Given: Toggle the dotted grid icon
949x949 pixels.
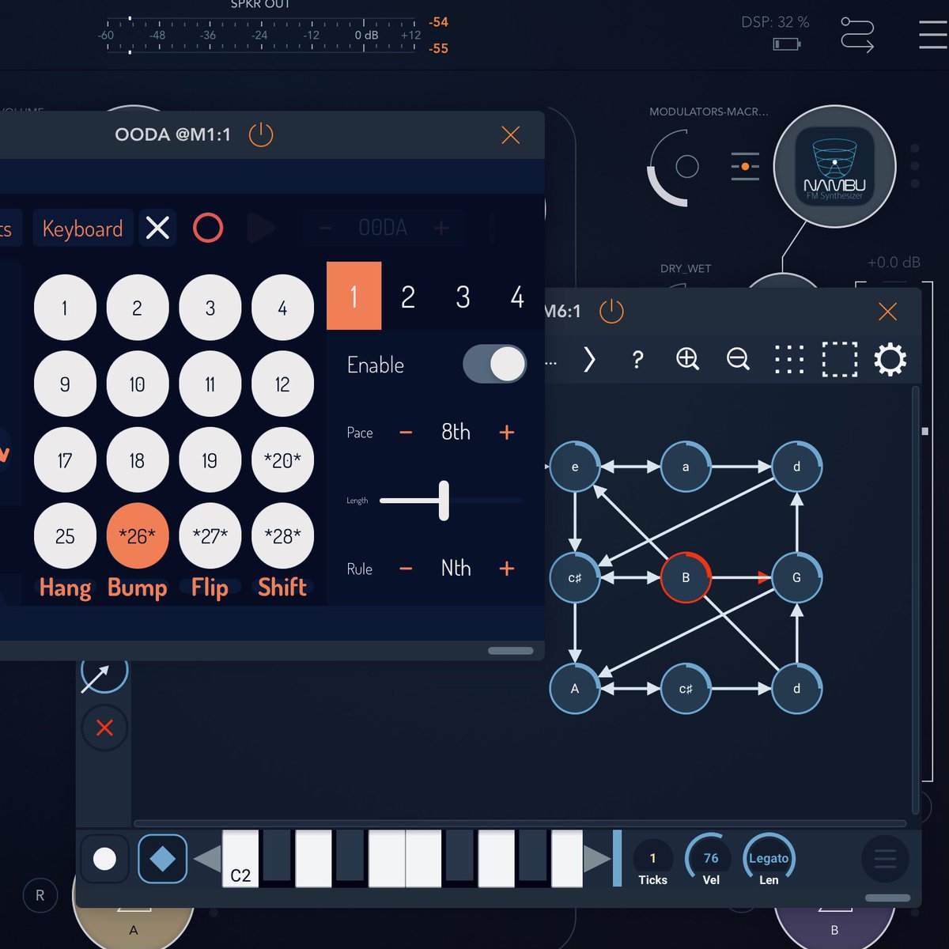Looking at the screenshot, I should (788, 359).
